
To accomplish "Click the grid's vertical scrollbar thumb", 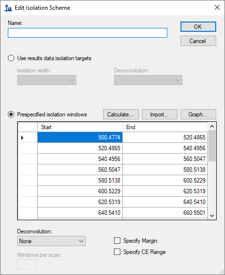I will point(212,146).
